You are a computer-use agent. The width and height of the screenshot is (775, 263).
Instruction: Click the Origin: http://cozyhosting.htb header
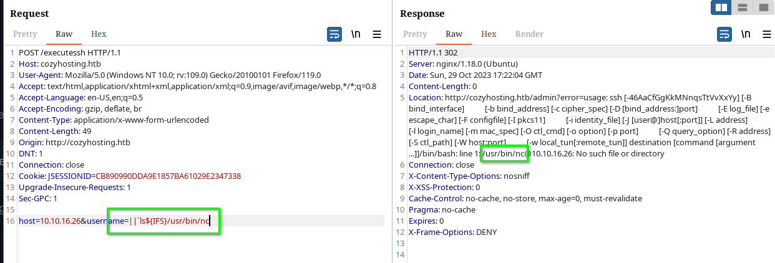pyautogui.click(x=74, y=142)
